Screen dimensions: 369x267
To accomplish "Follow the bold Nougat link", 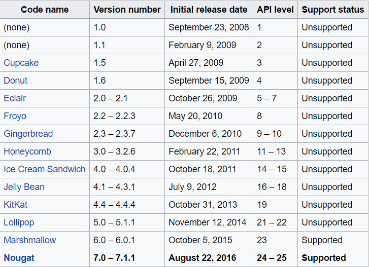I will 19,258.
